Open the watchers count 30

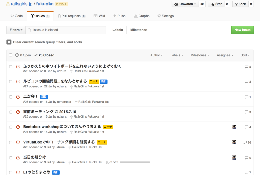(x=202, y=4)
